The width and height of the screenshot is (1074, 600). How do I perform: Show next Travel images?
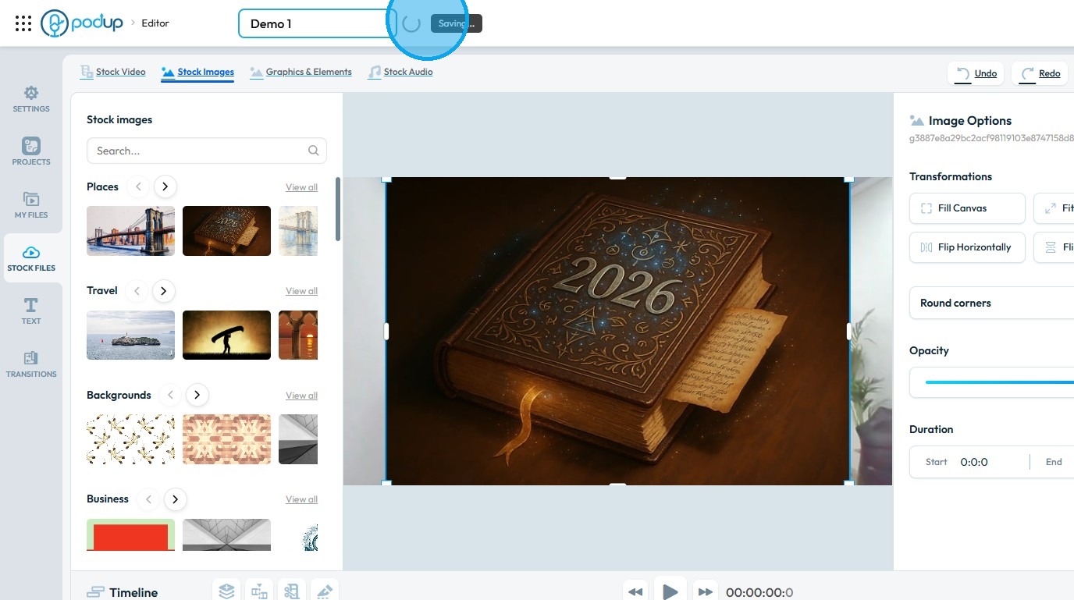click(x=163, y=291)
